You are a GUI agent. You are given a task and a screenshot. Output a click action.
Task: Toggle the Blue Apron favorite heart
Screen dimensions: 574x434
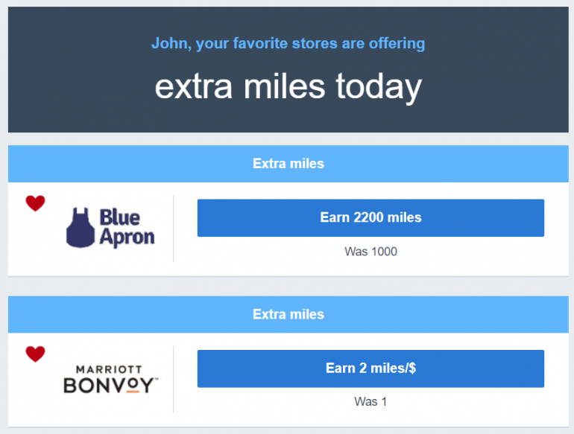(35, 203)
